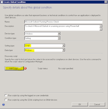Open the Condition type dropdown
The height and width of the screenshot is (109, 108).
click(x=59, y=38)
